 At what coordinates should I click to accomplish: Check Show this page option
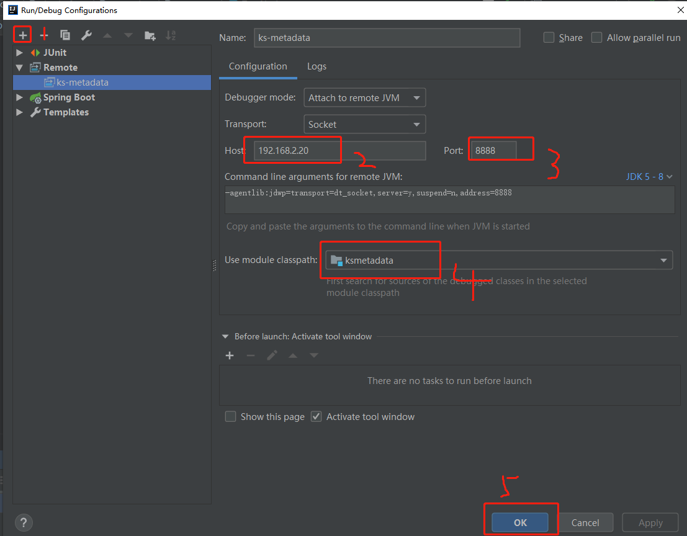[x=230, y=416]
